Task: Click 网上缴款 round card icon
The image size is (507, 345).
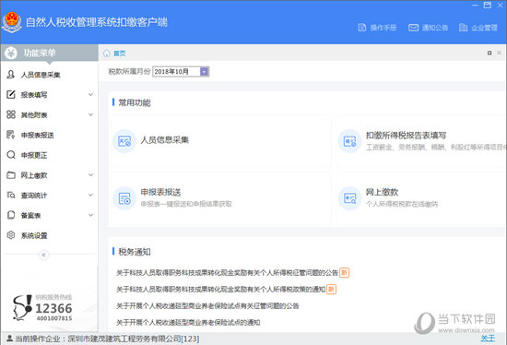Action: click(x=349, y=198)
